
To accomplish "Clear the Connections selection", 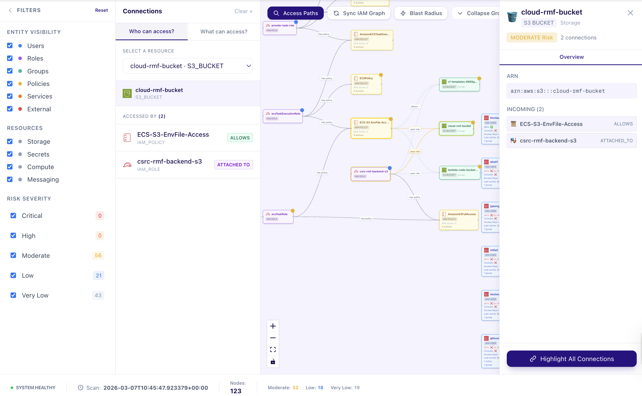I will coord(243,11).
